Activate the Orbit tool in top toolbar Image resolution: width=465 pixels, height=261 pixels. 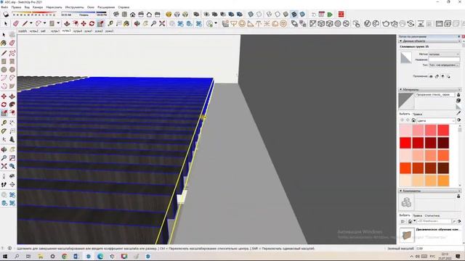137,23
